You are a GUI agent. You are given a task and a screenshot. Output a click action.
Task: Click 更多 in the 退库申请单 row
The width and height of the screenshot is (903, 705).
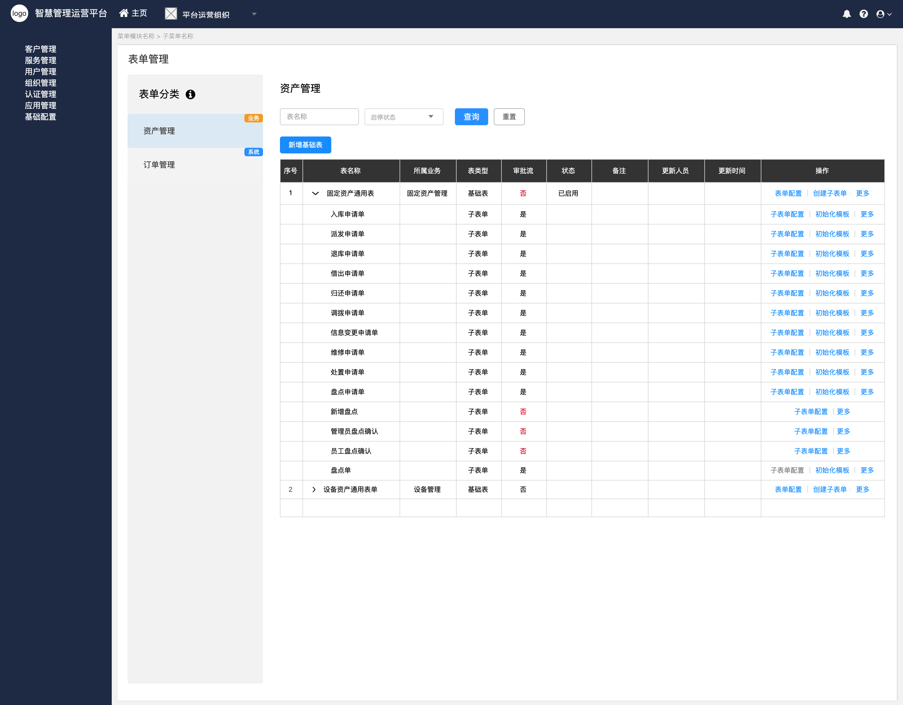[867, 254]
